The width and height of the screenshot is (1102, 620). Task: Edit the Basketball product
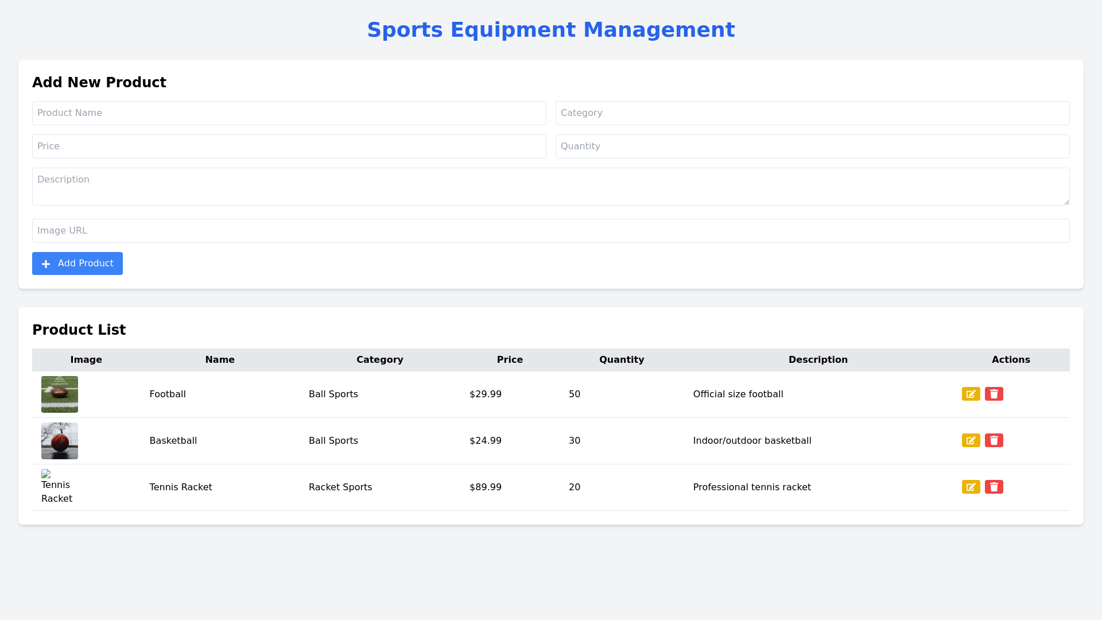click(971, 440)
